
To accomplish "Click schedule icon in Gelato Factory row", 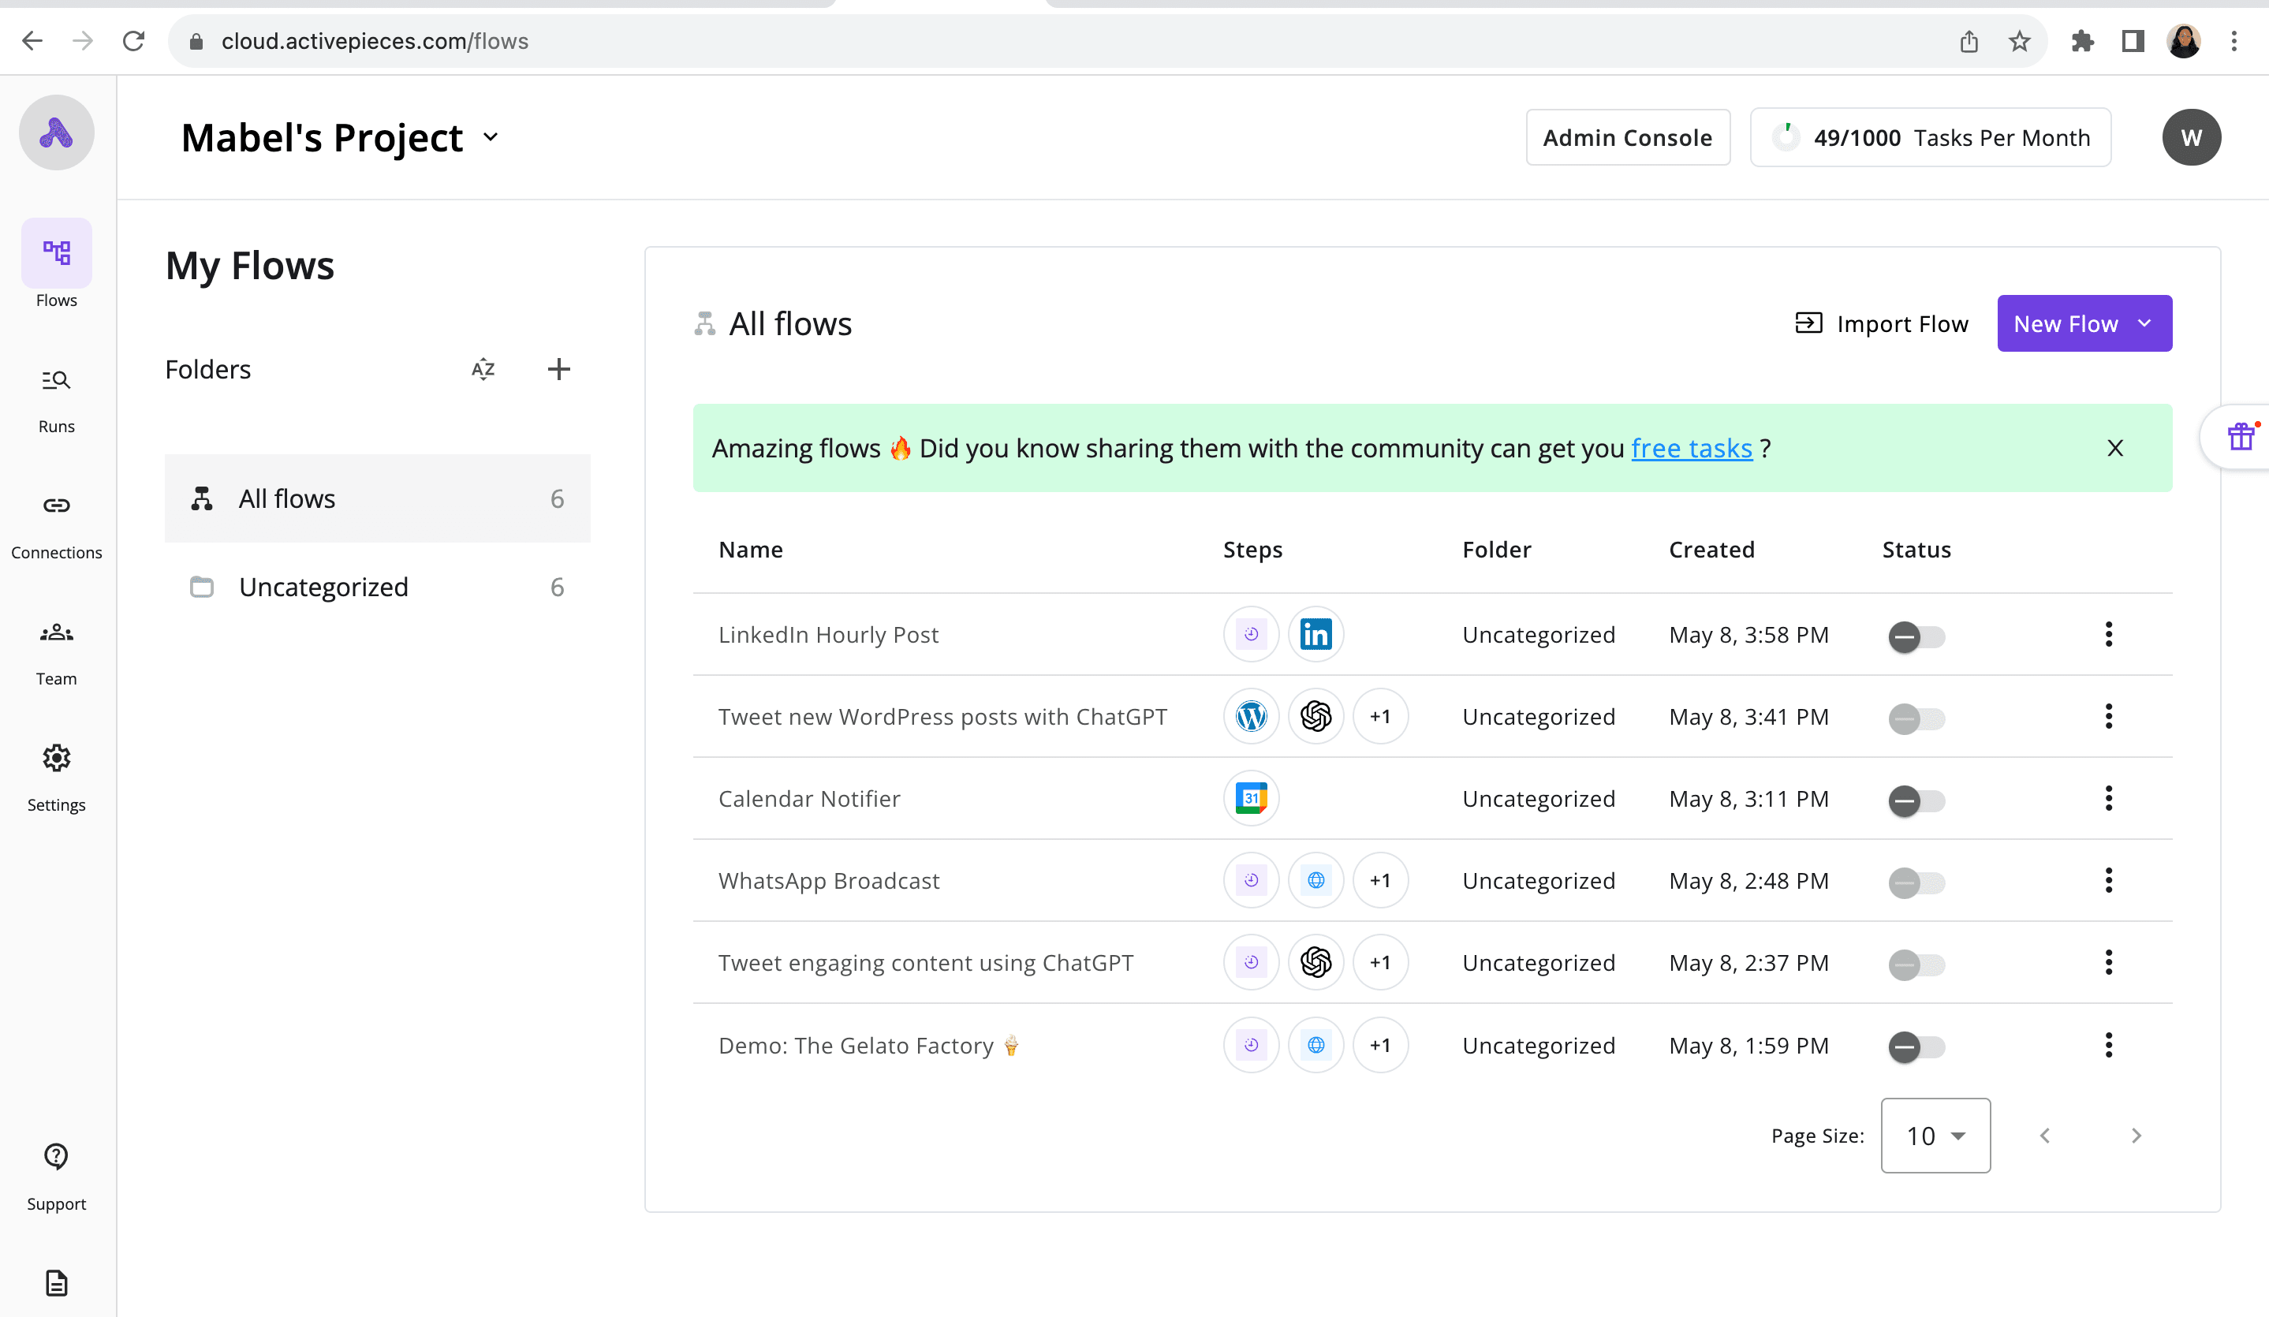I will (1252, 1044).
